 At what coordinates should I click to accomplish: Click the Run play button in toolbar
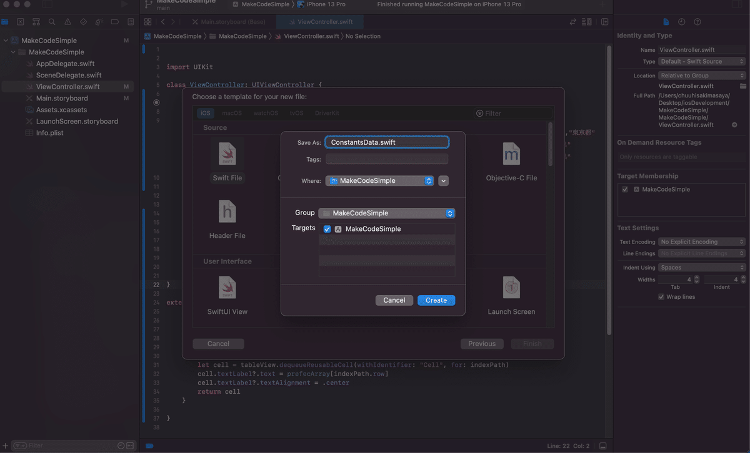coord(125,4)
